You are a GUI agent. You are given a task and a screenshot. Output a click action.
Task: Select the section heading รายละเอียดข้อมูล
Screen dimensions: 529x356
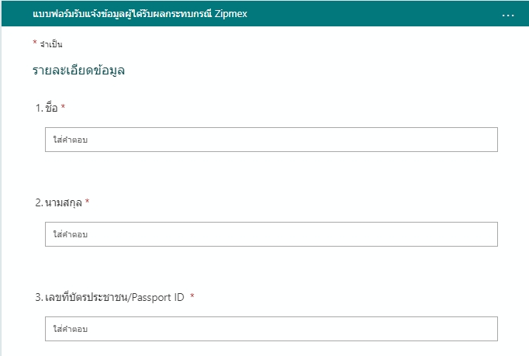[x=78, y=70]
